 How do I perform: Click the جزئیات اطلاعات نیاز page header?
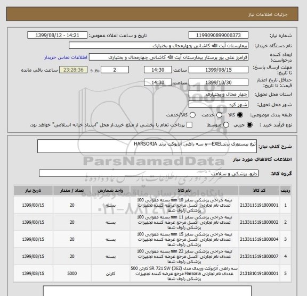click(x=268, y=15)
